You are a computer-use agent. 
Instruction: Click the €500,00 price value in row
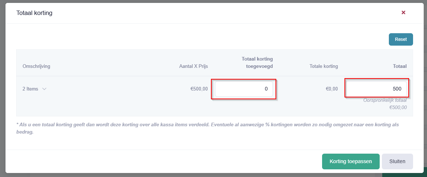point(199,89)
